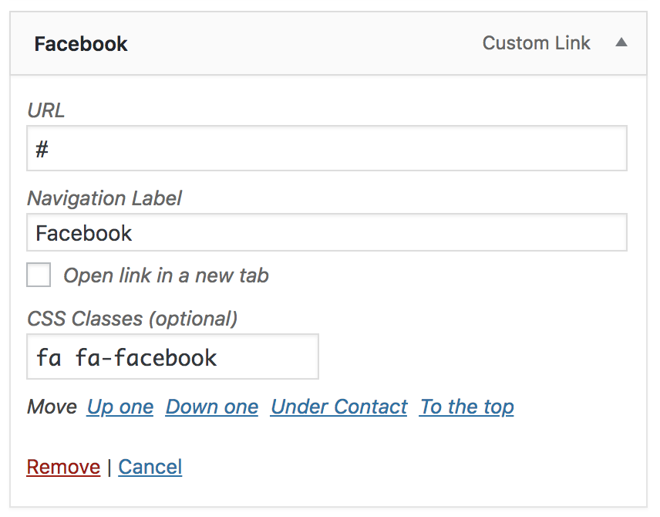Move the item Up one
This screenshot has width=660, height=517.
tap(120, 407)
